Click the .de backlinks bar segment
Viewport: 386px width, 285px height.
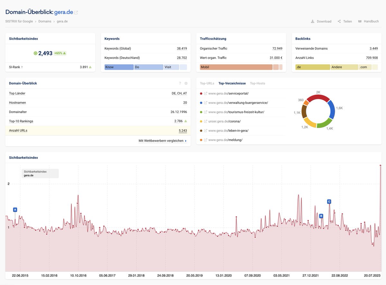313,67
